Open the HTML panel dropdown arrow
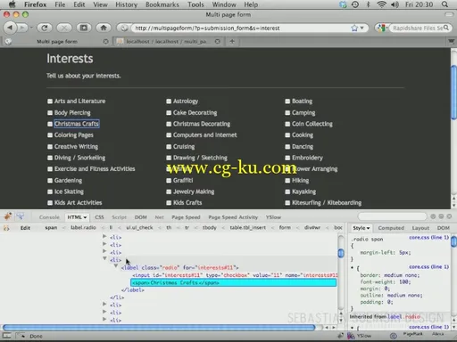 [x=85, y=217]
